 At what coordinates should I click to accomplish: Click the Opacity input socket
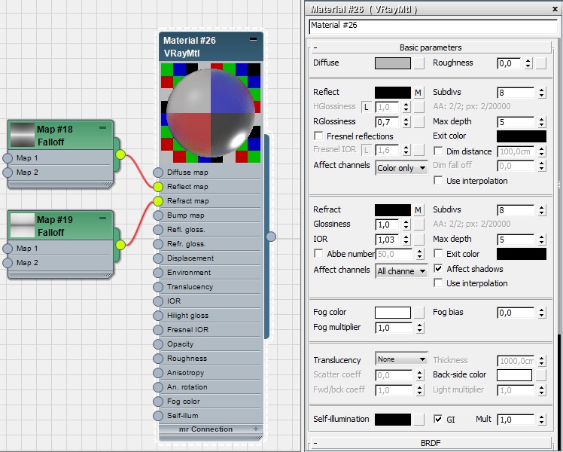(x=158, y=344)
